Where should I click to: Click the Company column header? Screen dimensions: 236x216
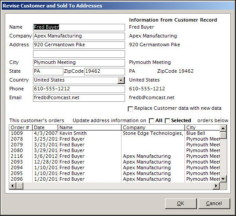[x=153, y=127]
